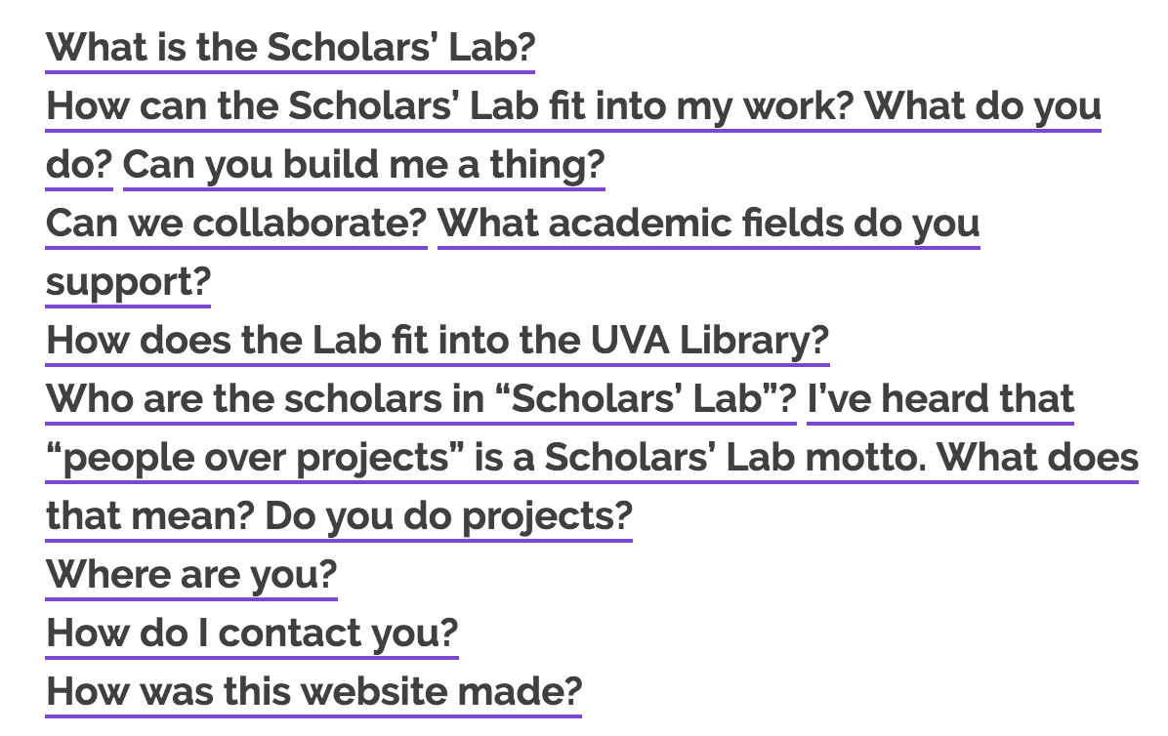The width and height of the screenshot is (1168, 736).
Task: Go to the 'Where are you?' question
Action: 191,574
